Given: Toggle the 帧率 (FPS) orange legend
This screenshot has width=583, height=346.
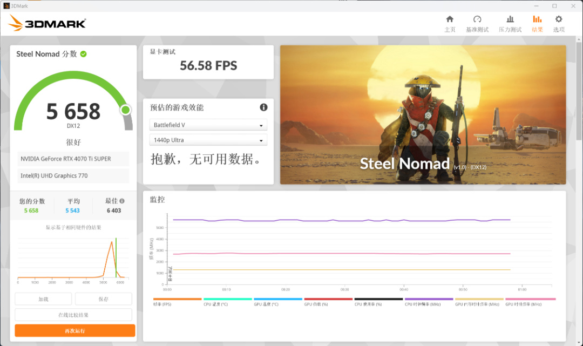Looking at the screenshot, I should click(177, 302).
